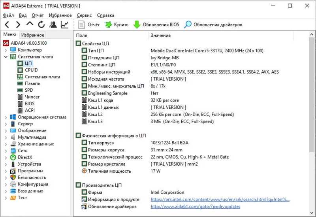Open the Справка menu
This screenshot has width=316, height=217.
pos(105,15)
